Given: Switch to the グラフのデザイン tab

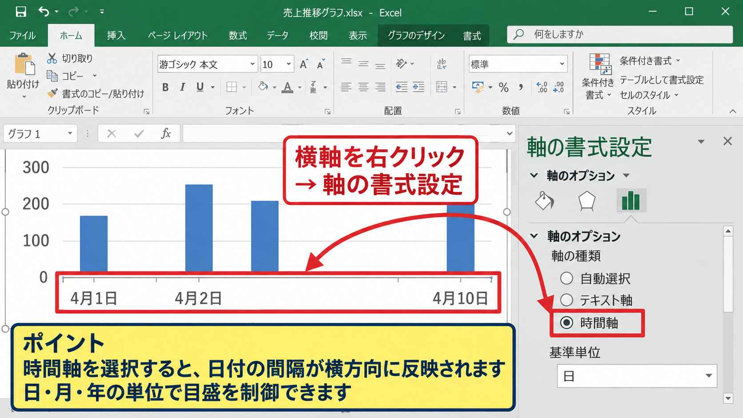Looking at the screenshot, I should (416, 36).
